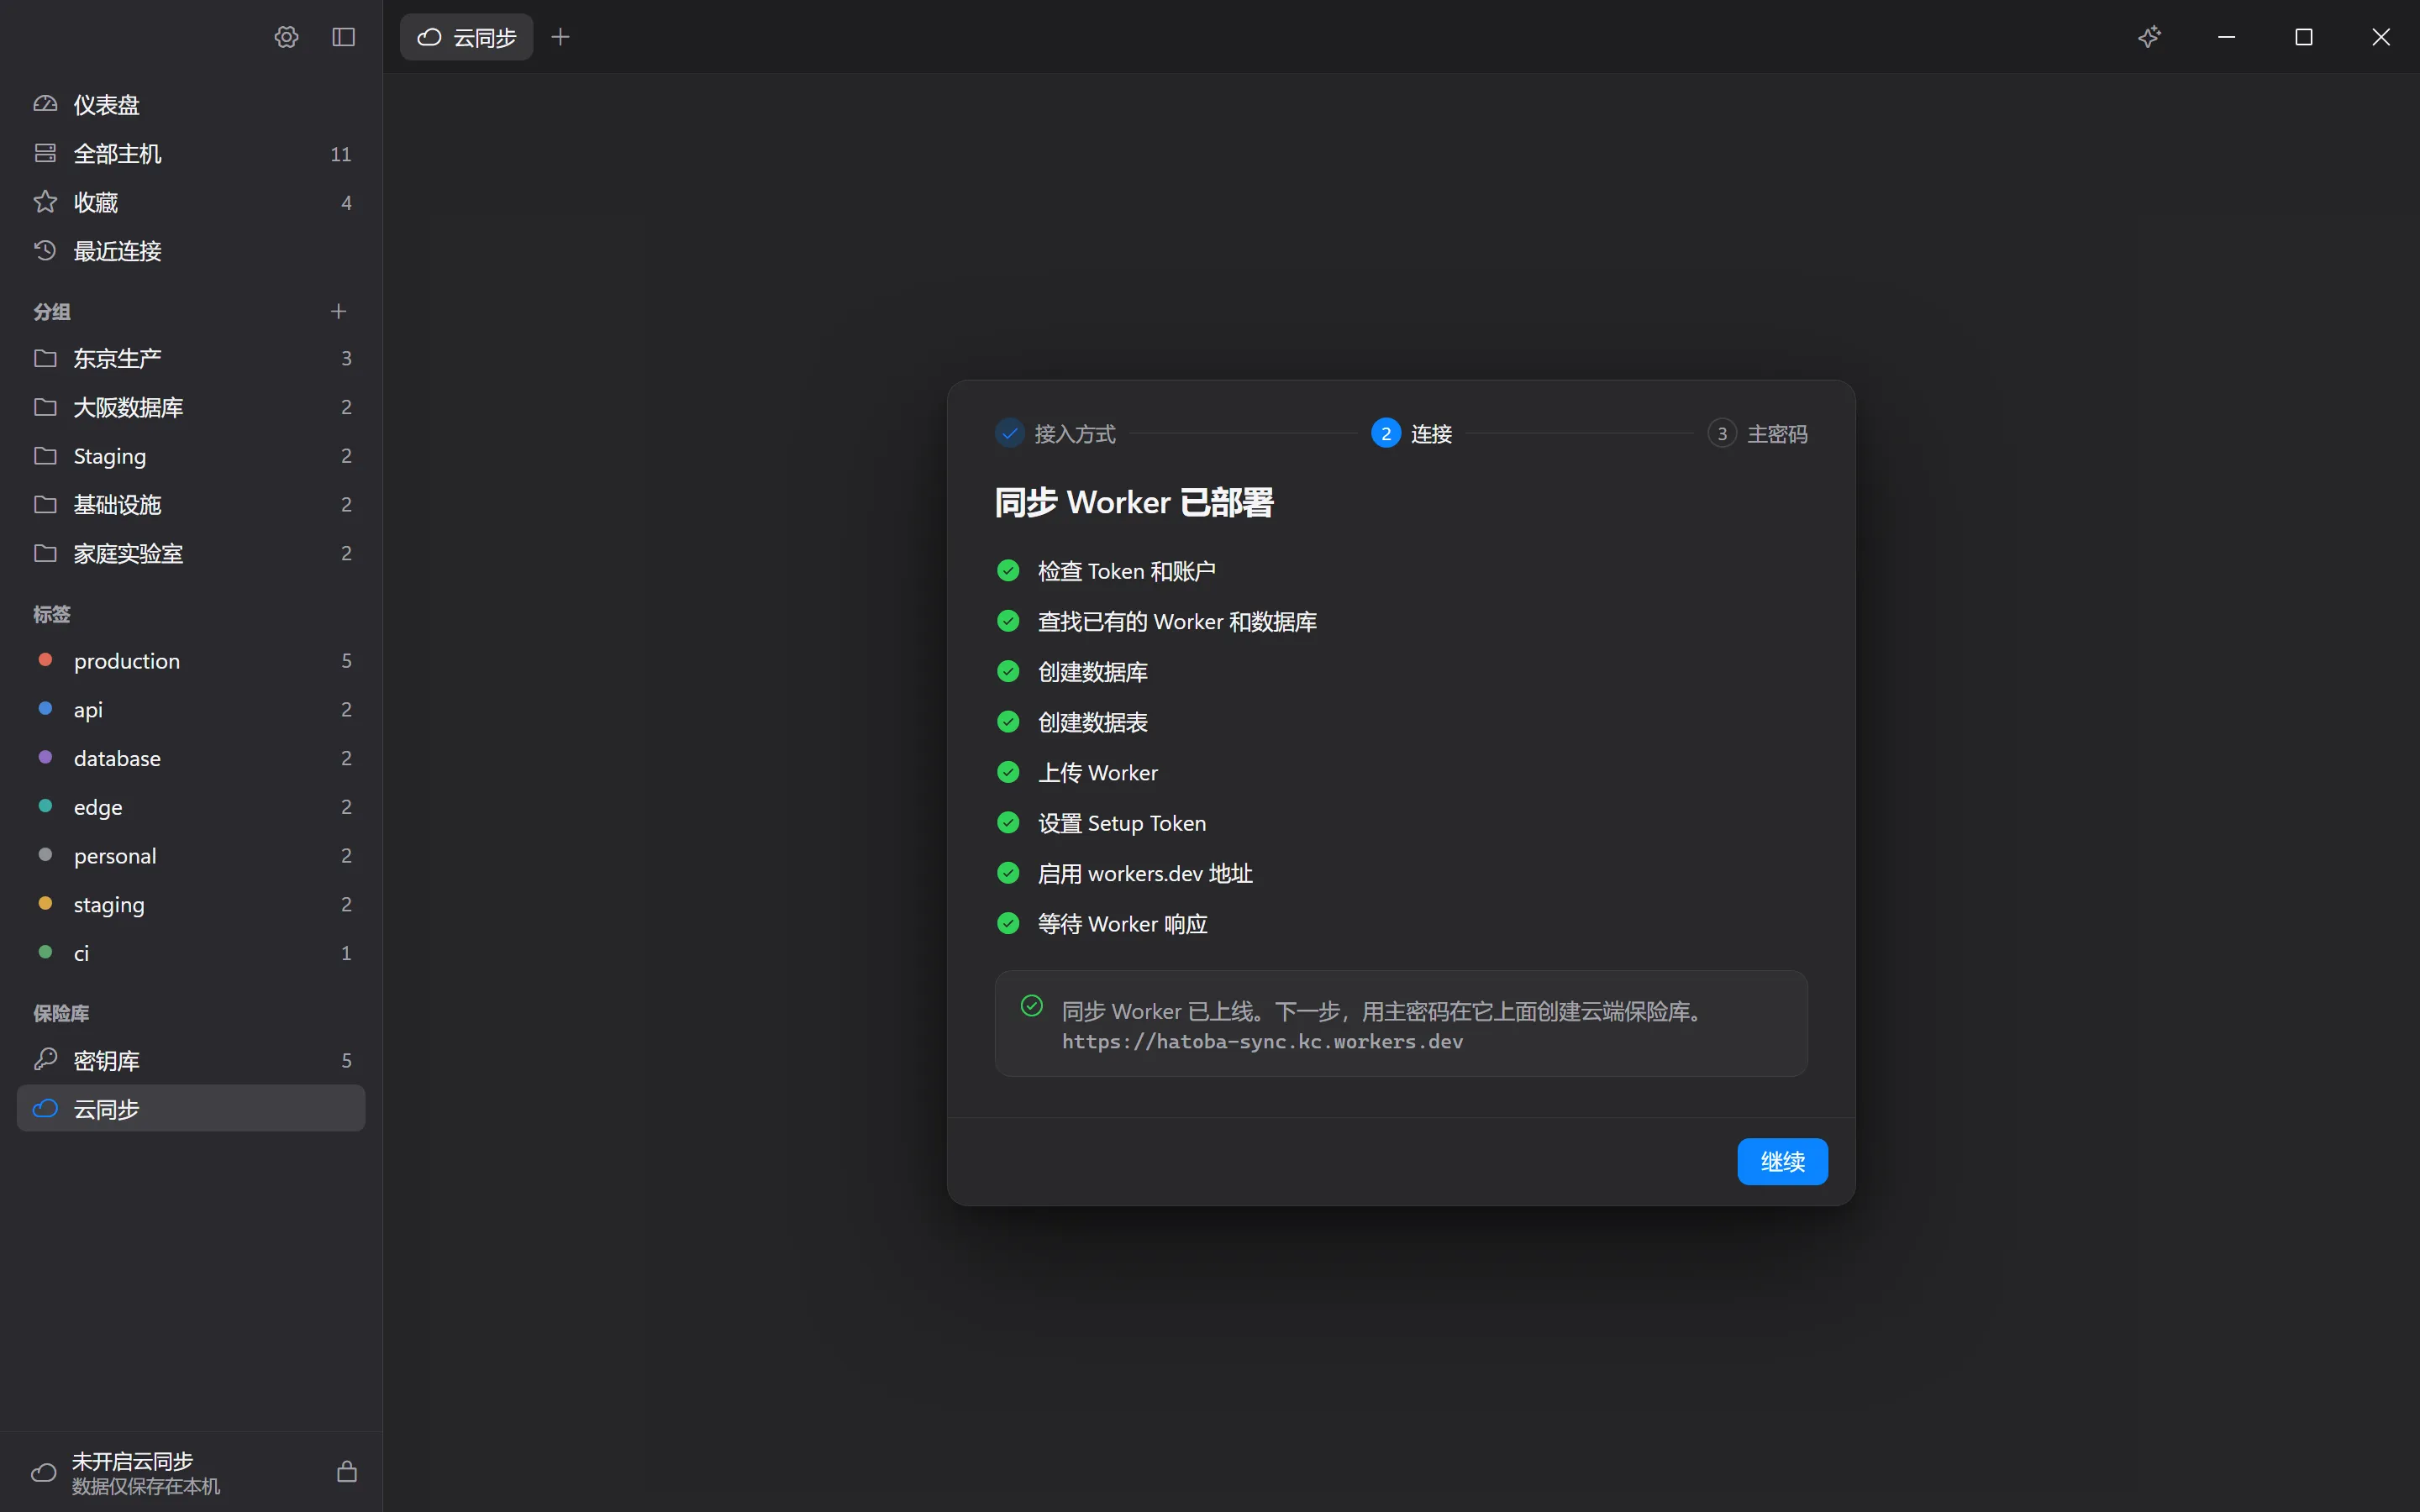Screen dimensions: 2420x1512
Task: Maximize the application window
Action: (x=2303, y=37)
